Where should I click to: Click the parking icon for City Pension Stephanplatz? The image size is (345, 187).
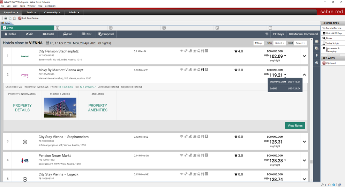(207, 51)
